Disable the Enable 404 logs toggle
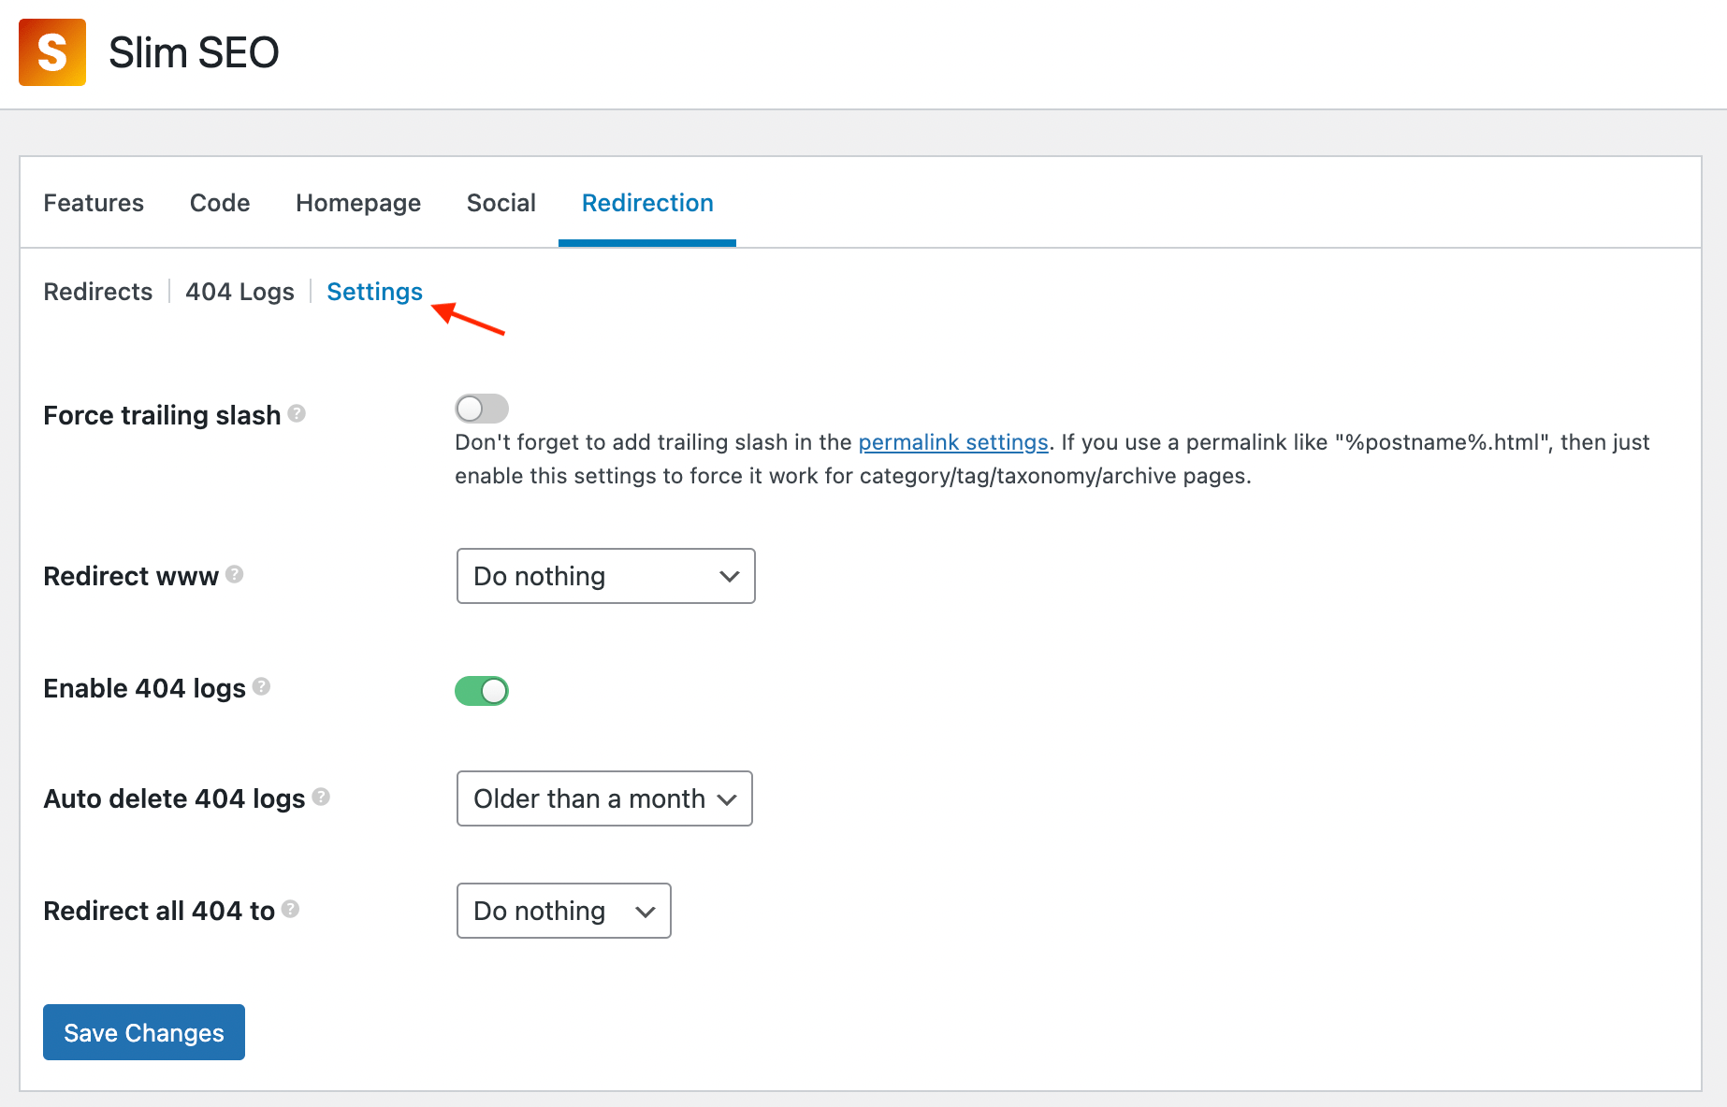 coord(482,691)
